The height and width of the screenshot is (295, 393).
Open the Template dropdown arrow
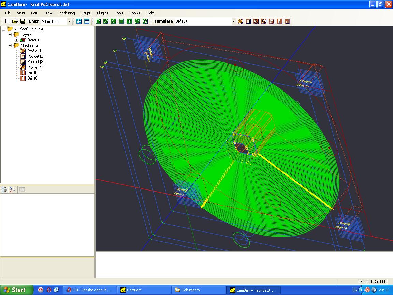(x=234, y=21)
